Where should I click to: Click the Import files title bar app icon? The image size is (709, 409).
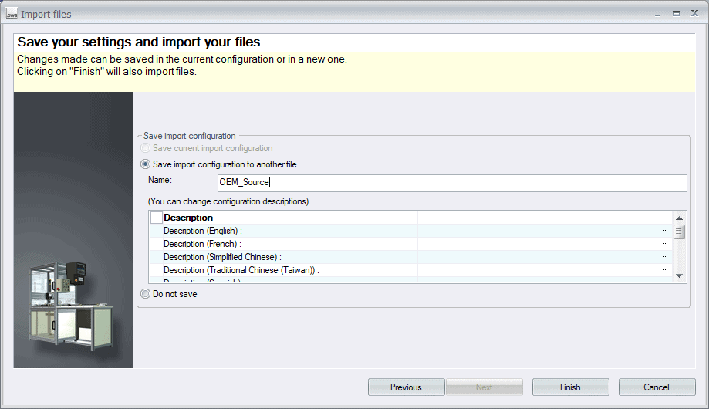click(12, 14)
